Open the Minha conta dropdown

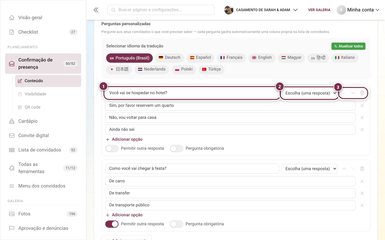click(x=358, y=10)
